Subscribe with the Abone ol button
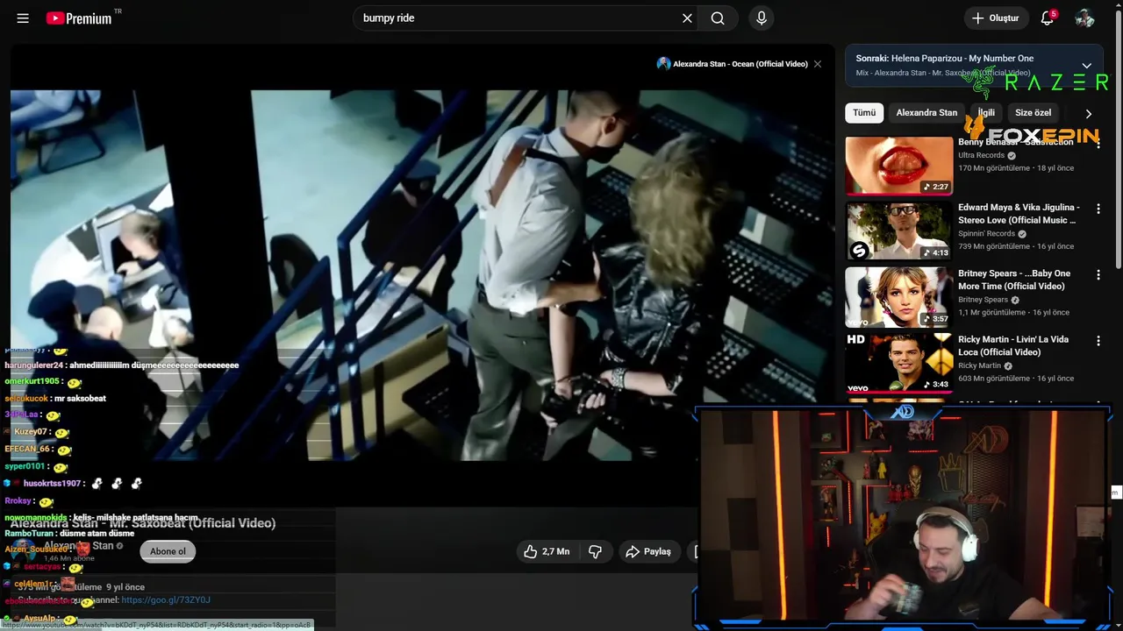This screenshot has height=631, width=1123. [168, 551]
